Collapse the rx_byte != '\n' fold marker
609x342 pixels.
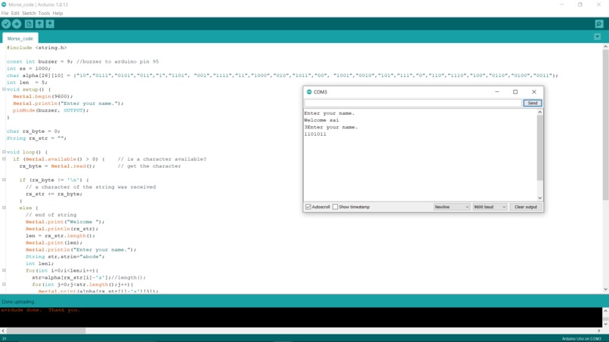coord(4,180)
